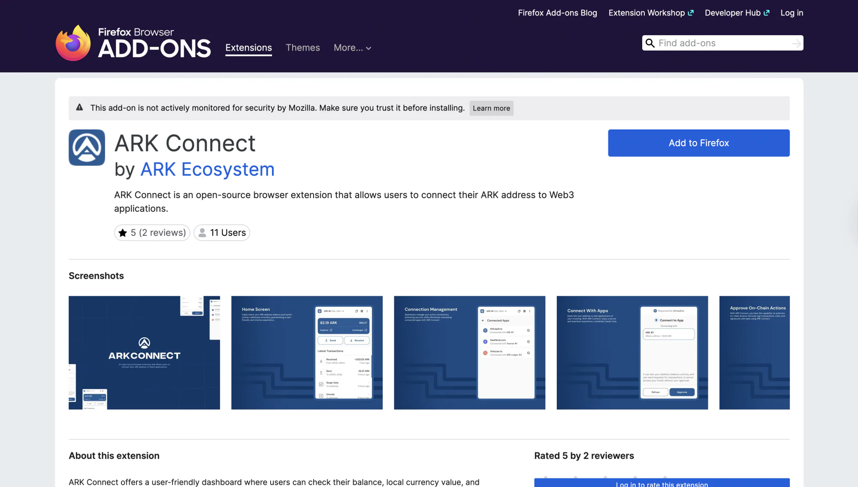The height and width of the screenshot is (487, 858).
Task: Expand the More... dropdown menu
Action: click(353, 48)
